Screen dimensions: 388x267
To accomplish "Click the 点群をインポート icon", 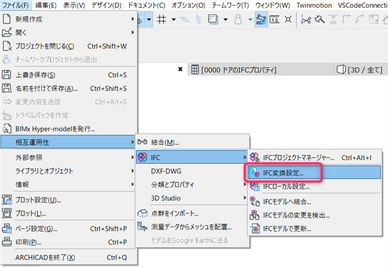I will tap(142, 213).
